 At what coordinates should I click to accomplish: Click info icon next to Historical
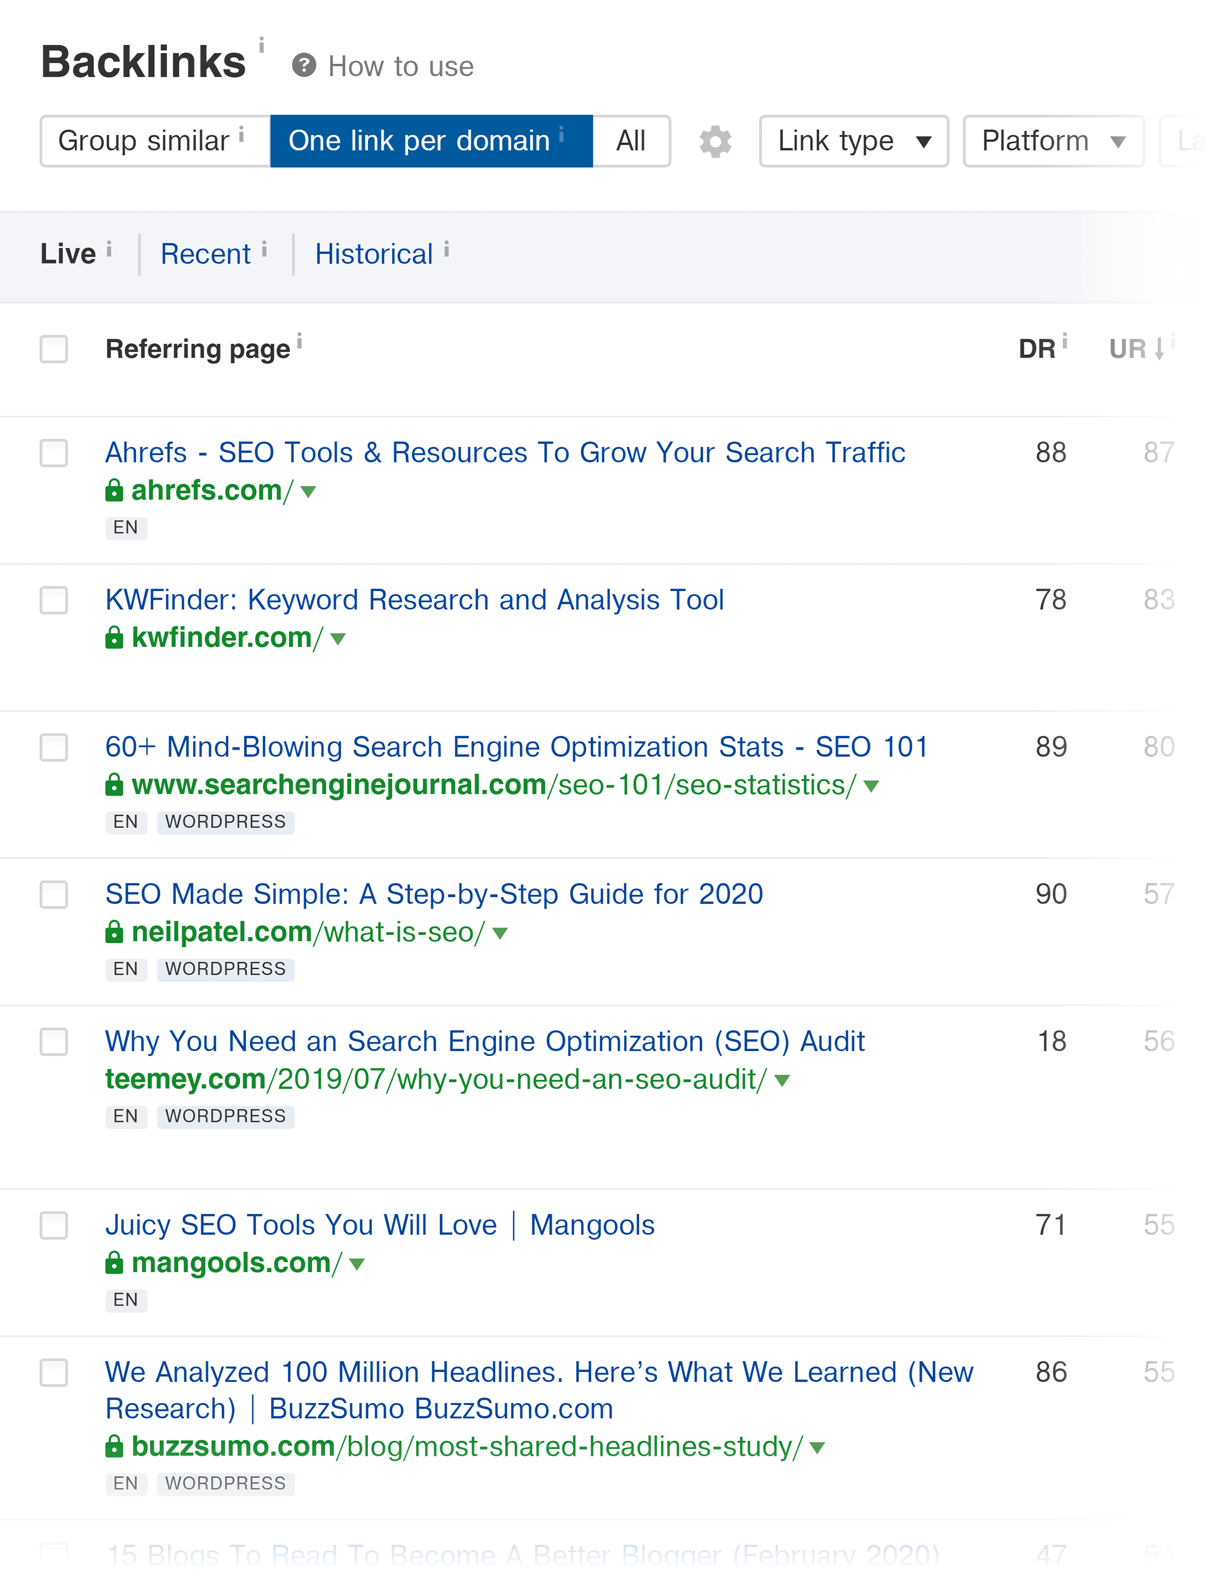[x=446, y=249]
